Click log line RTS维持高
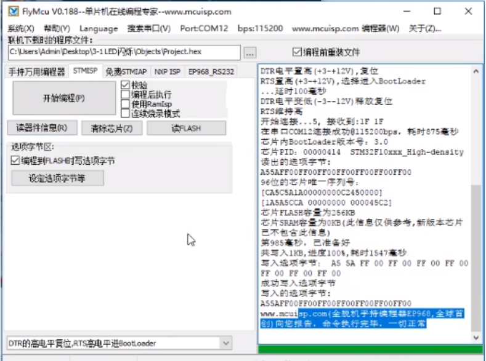 281,111
